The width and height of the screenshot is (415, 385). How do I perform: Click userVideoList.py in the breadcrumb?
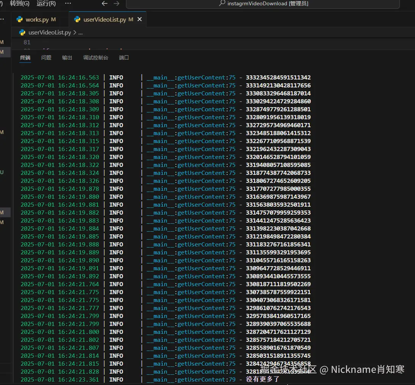pos(50,33)
